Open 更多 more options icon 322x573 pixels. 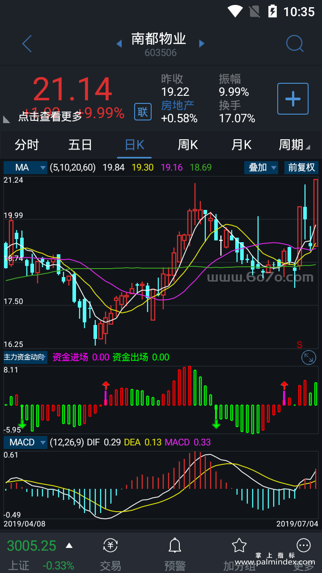pyautogui.click(x=304, y=545)
